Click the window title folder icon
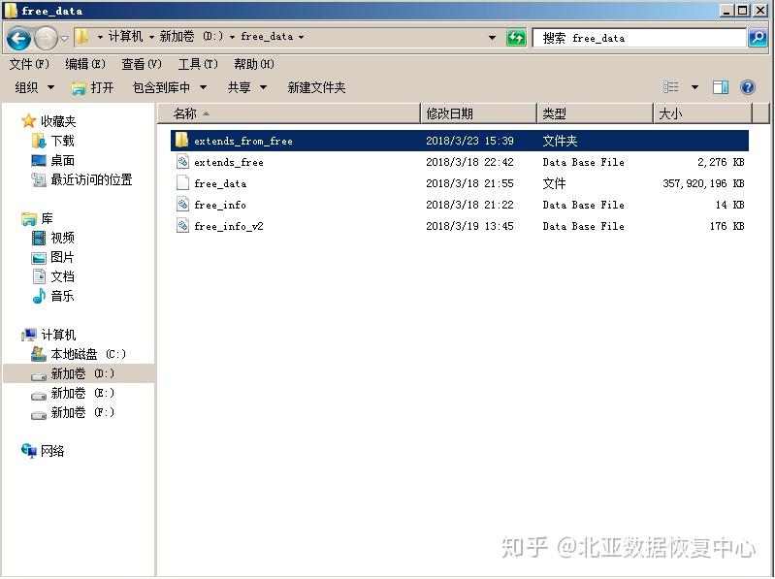Image resolution: width=775 pixels, height=579 pixels. (11, 11)
